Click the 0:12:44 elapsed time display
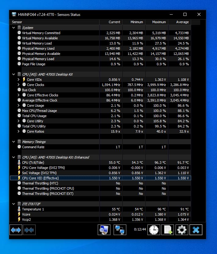Image resolution: width=217 pixels, height=254 pixels. pyautogui.click(x=140, y=229)
